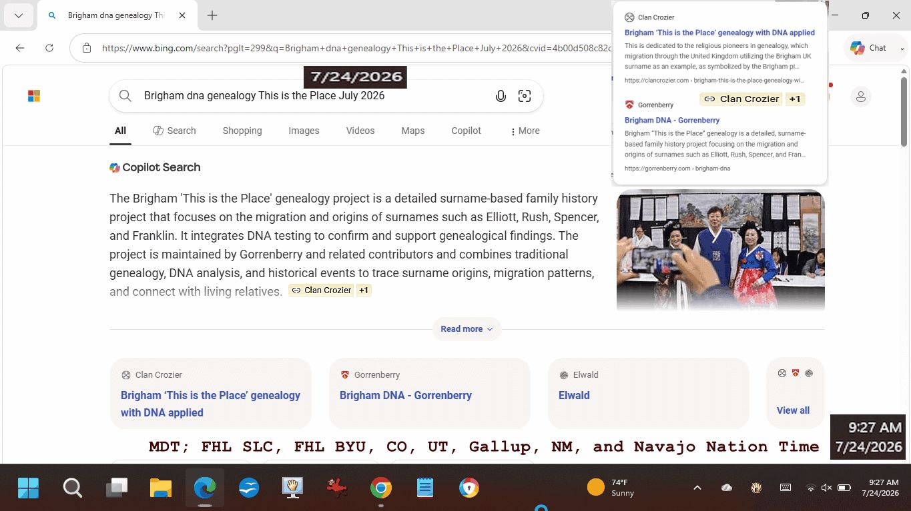Click the scrollbar up arrow

(x=904, y=70)
